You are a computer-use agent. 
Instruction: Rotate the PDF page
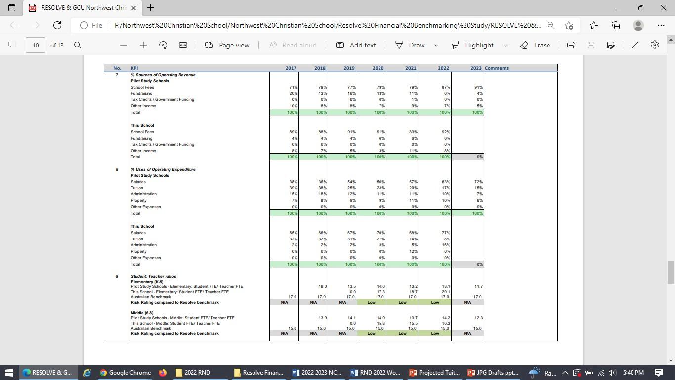pyautogui.click(x=163, y=45)
